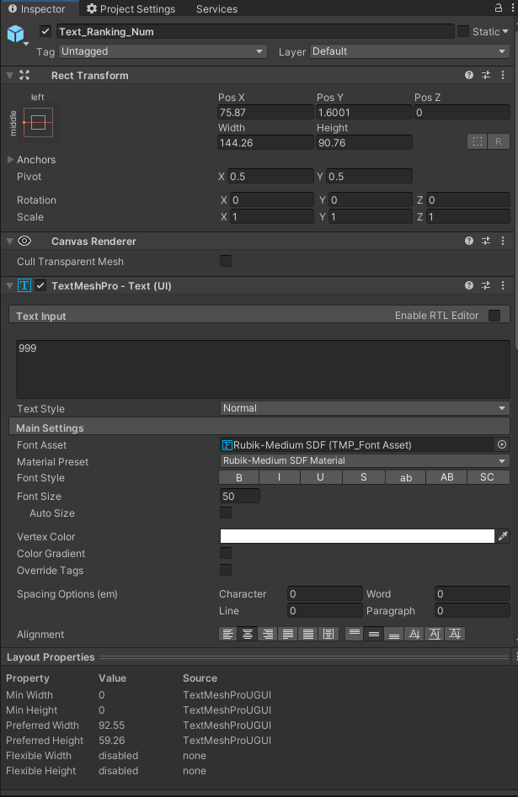
Task: Set bottom vertical text alignment
Action: 394,635
